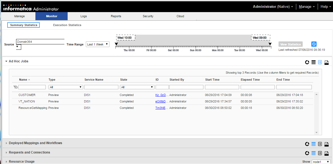
Task: Click the Name column filter field
Action: [32, 87]
